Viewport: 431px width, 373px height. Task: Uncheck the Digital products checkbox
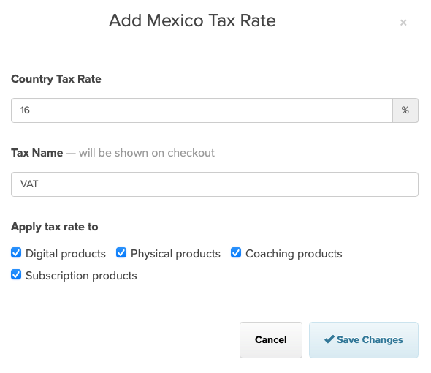tap(16, 252)
